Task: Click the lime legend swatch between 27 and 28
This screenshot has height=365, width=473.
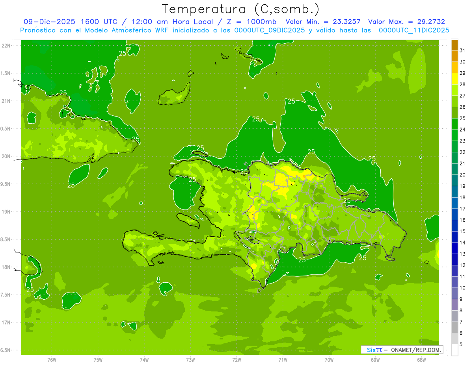Action: tap(454, 90)
